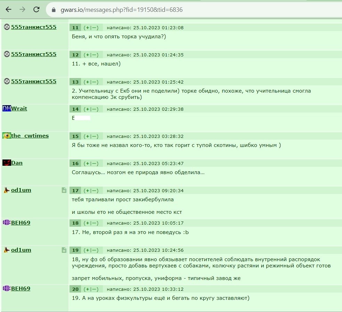
Task: Downvote post 19 with the minus sign
Action: pos(95,250)
